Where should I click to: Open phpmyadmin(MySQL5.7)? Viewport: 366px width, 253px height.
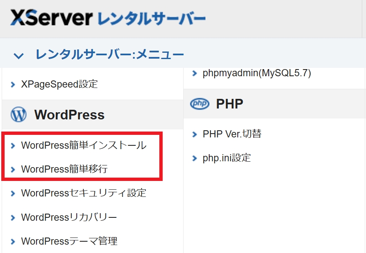pos(257,73)
